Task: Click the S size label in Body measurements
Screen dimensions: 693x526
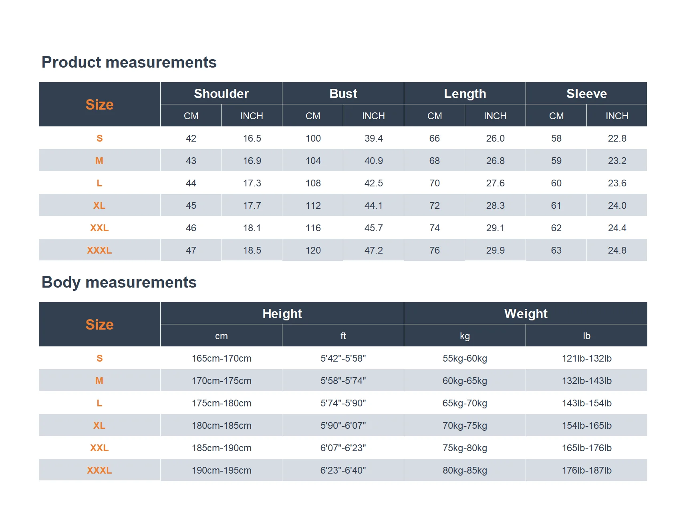Action: tap(99, 358)
